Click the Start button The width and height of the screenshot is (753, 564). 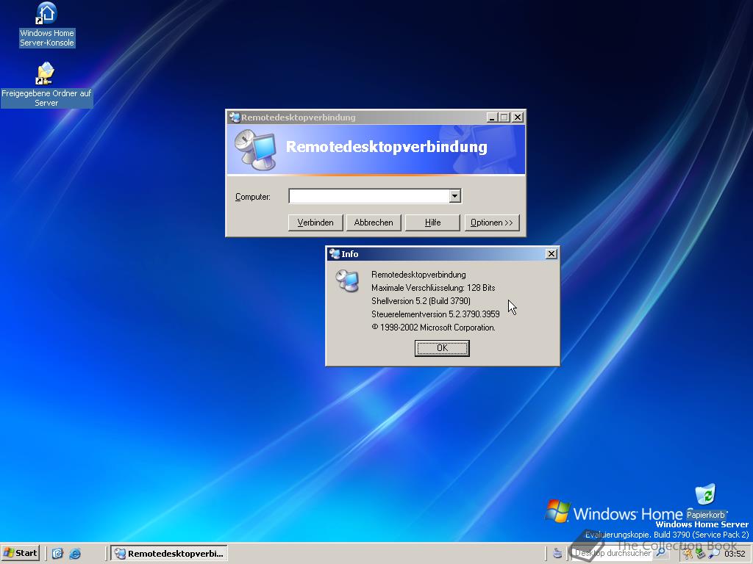[x=21, y=553]
